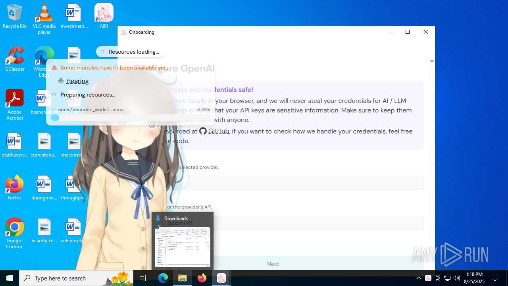Open File Explorer from the taskbar
Screen dimensions: 508x286
point(183,278)
